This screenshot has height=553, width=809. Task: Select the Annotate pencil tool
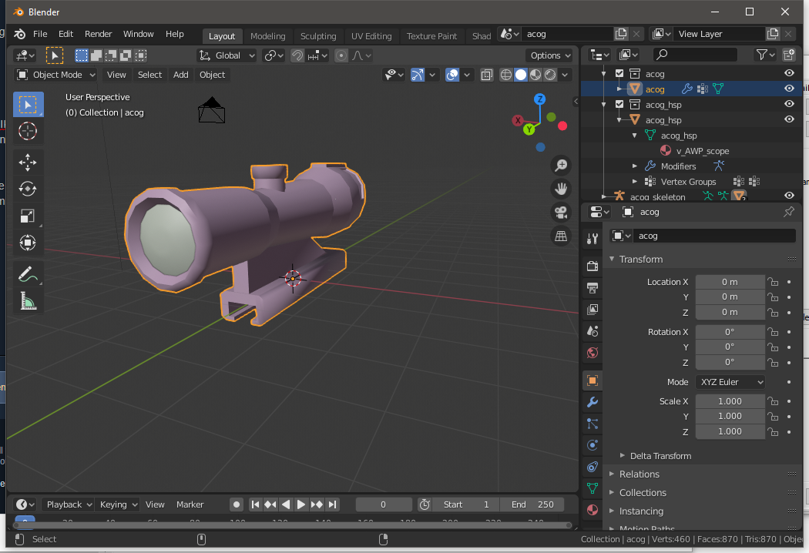(28, 274)
